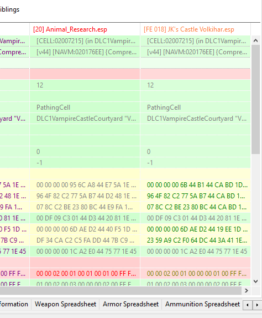Click the horizontal scrollbar right arrow
The height and width of the screenshot is (318, 262).
[x=246, y=291]
